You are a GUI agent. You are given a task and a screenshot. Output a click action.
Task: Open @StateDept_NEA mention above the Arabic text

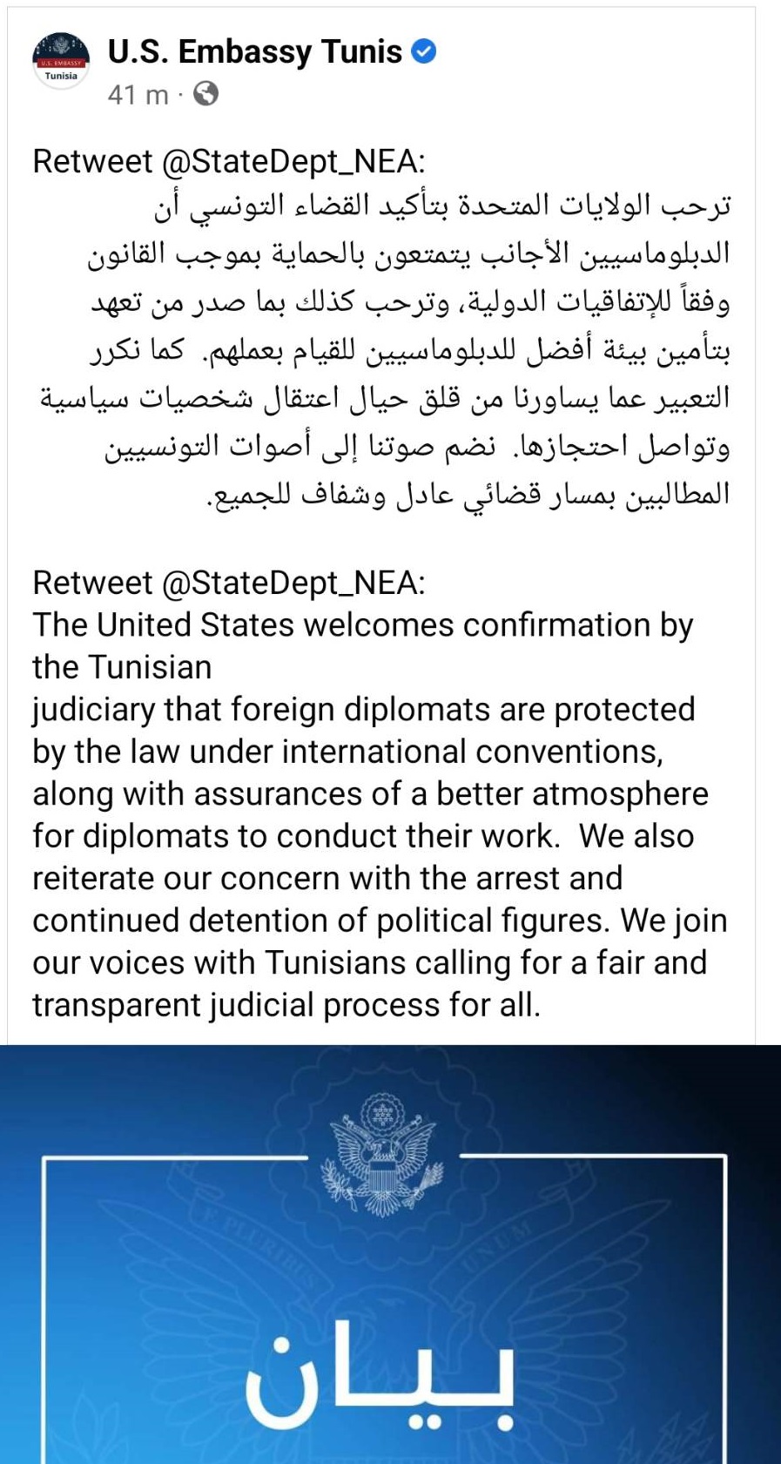pyautogui.click(x=293, y=163)
